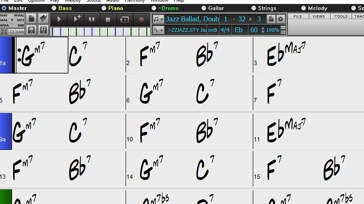This screenshot has height=204, width=364.
Task: Click the play from bar icon
Action: coord(124,19)
